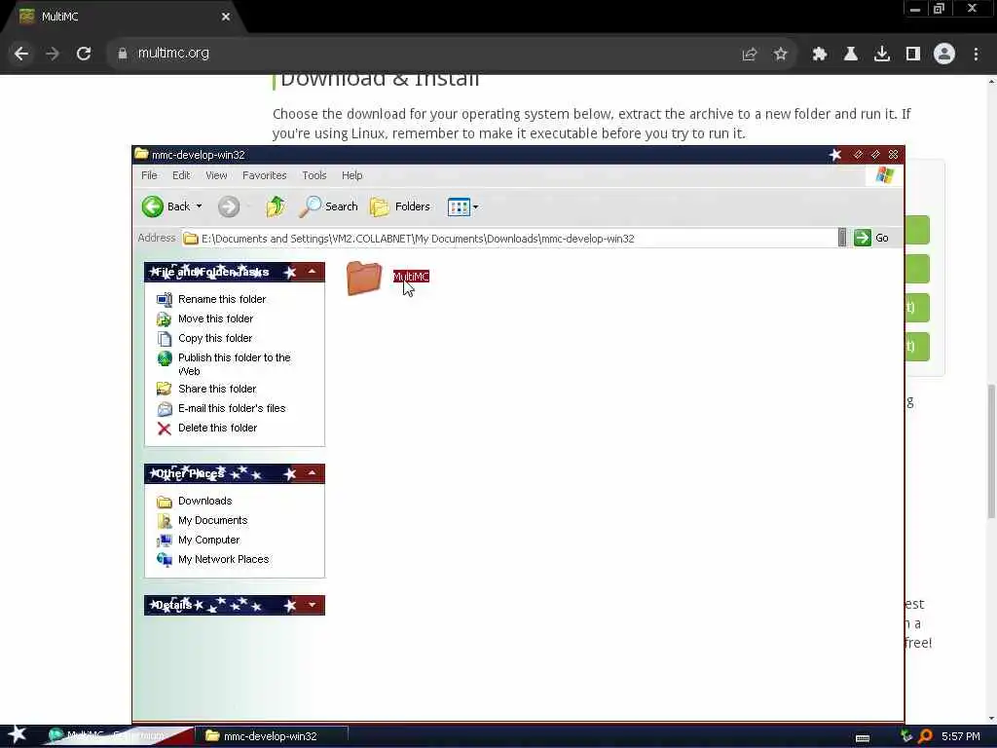Open Chrome profile avatar
The height and width of the screenshot is (748, 997).
[x=944, y=55]
